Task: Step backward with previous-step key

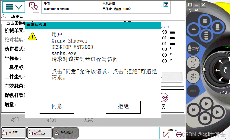Action: (194, 110)
